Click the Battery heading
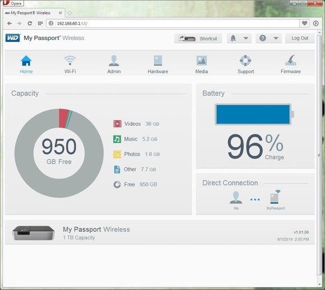 pyautogui.click(x=213, y=93)
